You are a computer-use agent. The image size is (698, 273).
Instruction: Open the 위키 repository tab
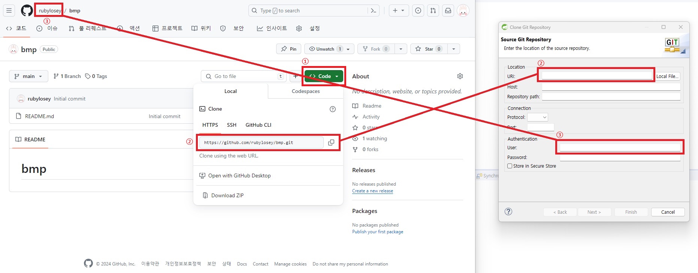tap(201, 28)
